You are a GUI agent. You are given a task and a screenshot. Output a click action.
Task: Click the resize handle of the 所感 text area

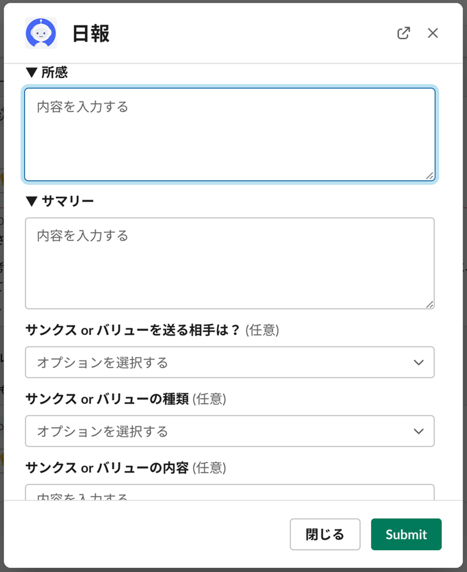pos(430,176)
